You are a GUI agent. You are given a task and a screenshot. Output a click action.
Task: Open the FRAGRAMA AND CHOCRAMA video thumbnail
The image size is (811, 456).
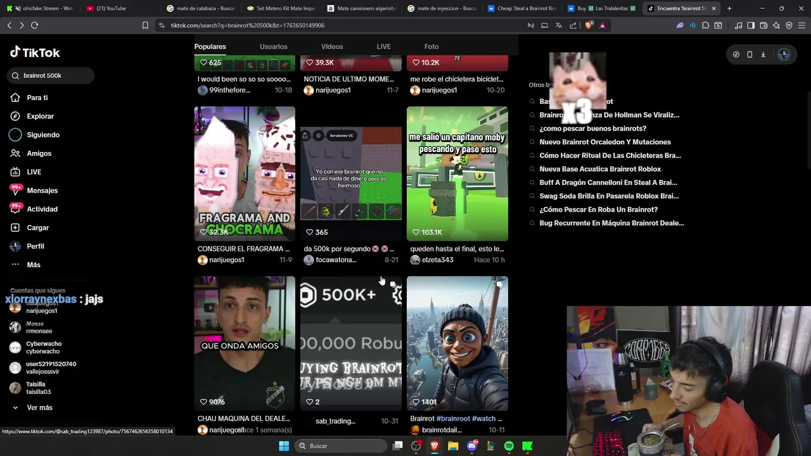click(245, 174)
